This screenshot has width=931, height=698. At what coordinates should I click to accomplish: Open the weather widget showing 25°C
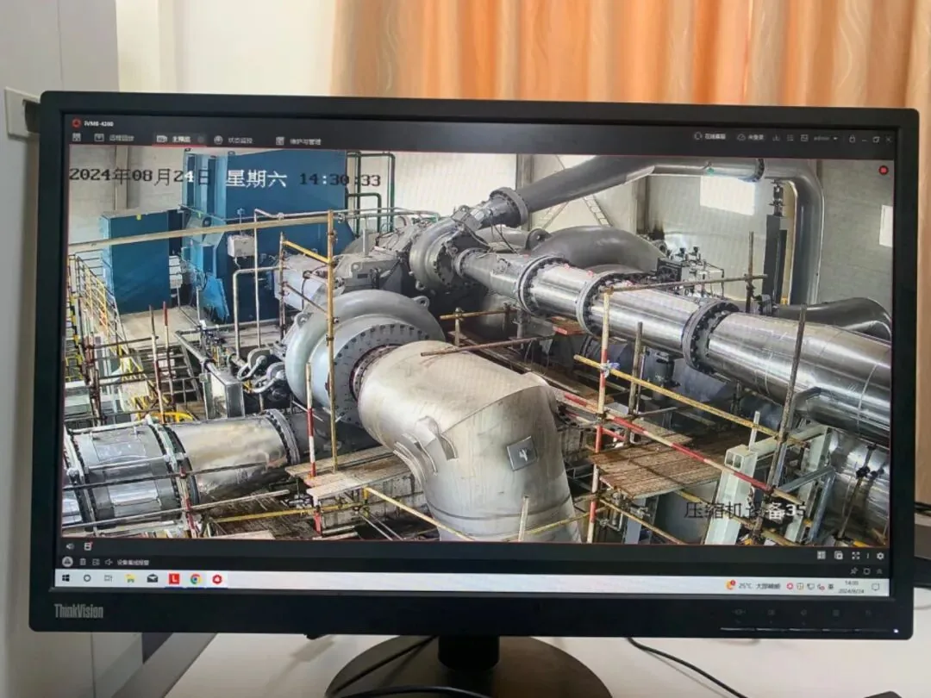(753, 586)
